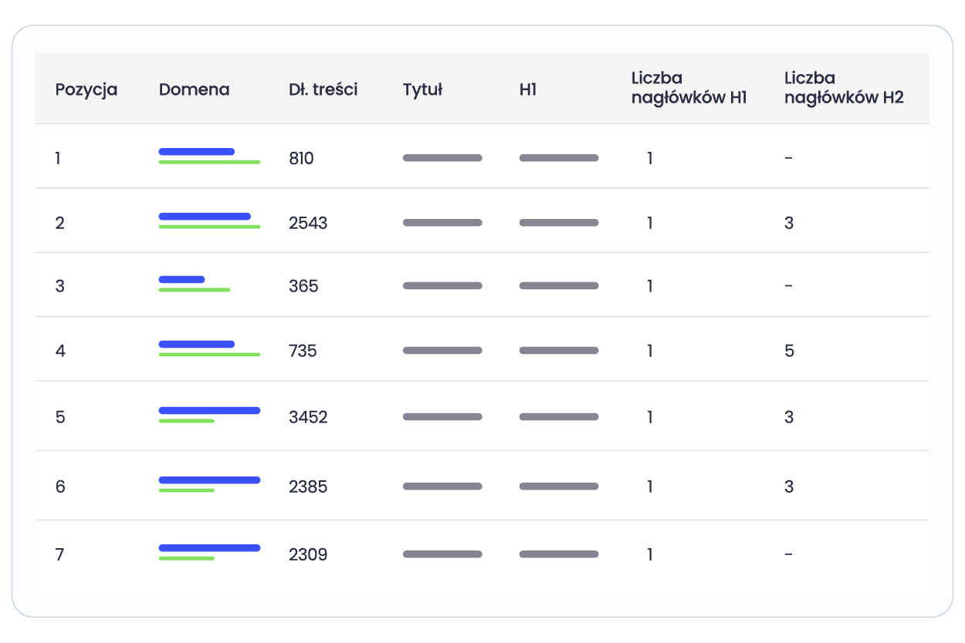Viewport: 965px width, 643px height.
Task: Click the Tytuł placeholder in row 2385
Action: (442, 486)
